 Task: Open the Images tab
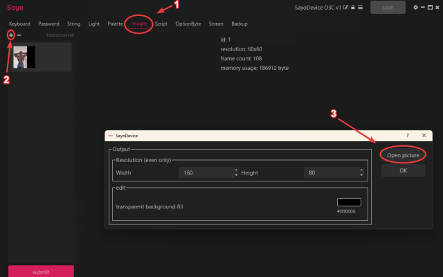click(138, 24)
